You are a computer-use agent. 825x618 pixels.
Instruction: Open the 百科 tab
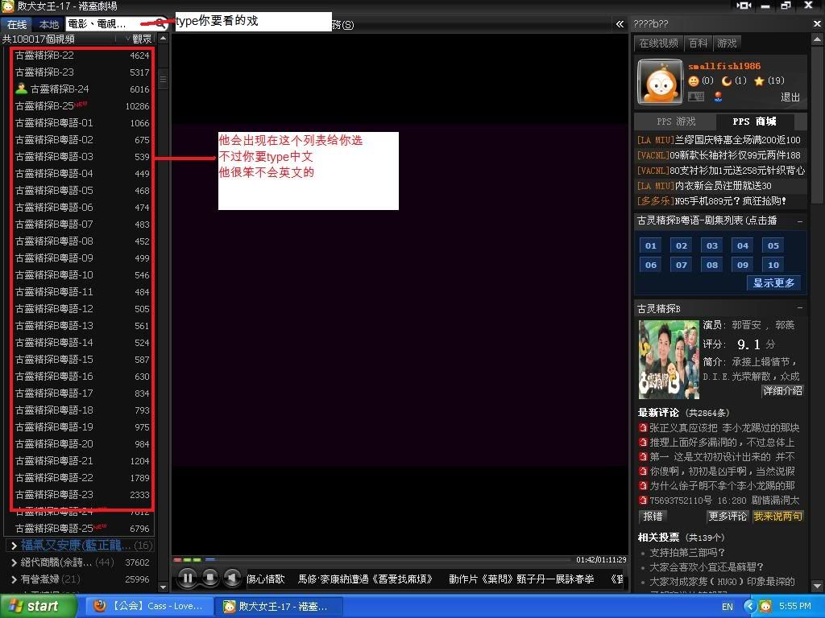[699, 43]
